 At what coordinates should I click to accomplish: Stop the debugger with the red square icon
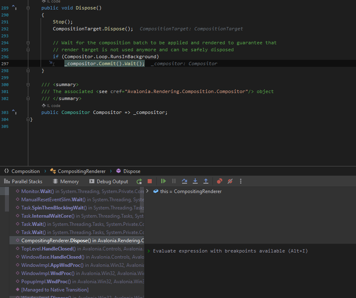point(149,181)
